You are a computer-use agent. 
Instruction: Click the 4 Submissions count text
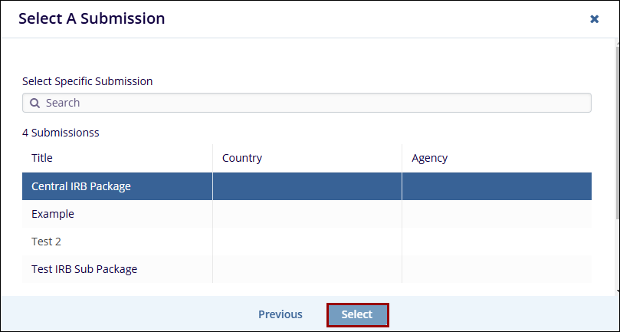[61, 133]
